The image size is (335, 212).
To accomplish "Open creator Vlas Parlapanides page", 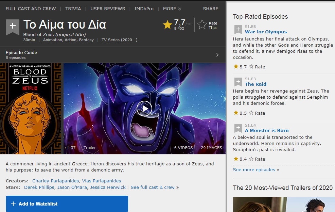I will [102, 181].
